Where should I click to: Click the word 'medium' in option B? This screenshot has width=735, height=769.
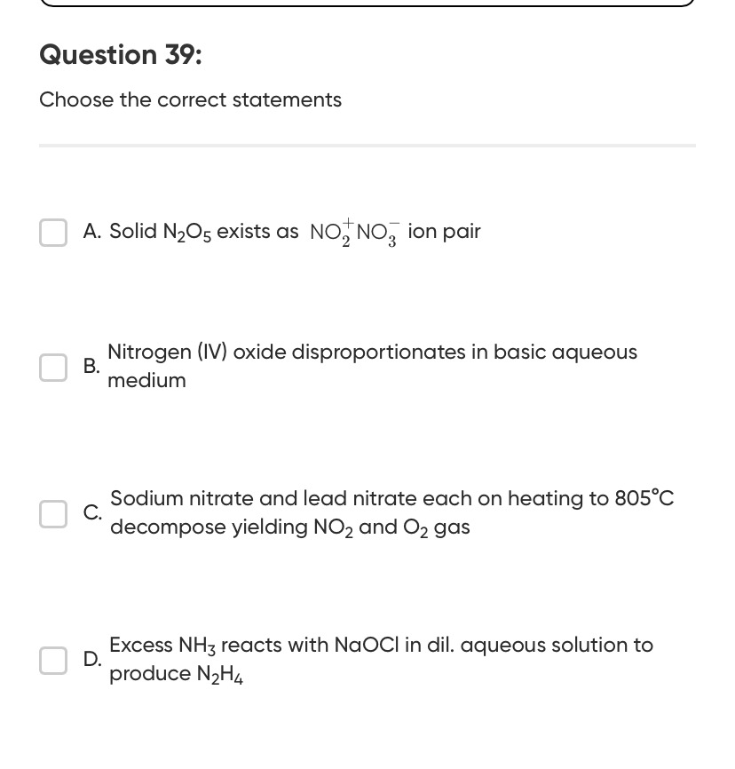pos(146,381)
